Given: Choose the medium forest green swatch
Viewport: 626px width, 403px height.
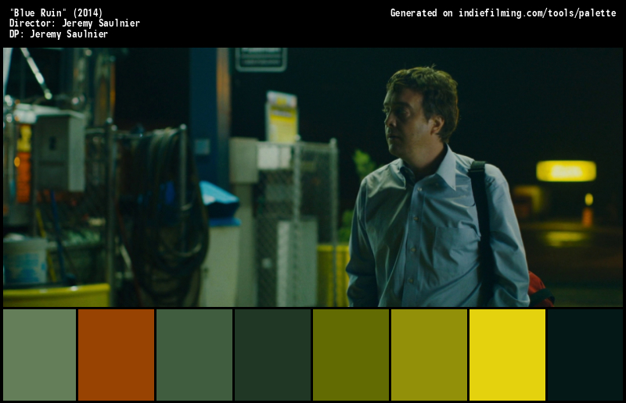Looking at the screenshot, I should tap(194, 355).
